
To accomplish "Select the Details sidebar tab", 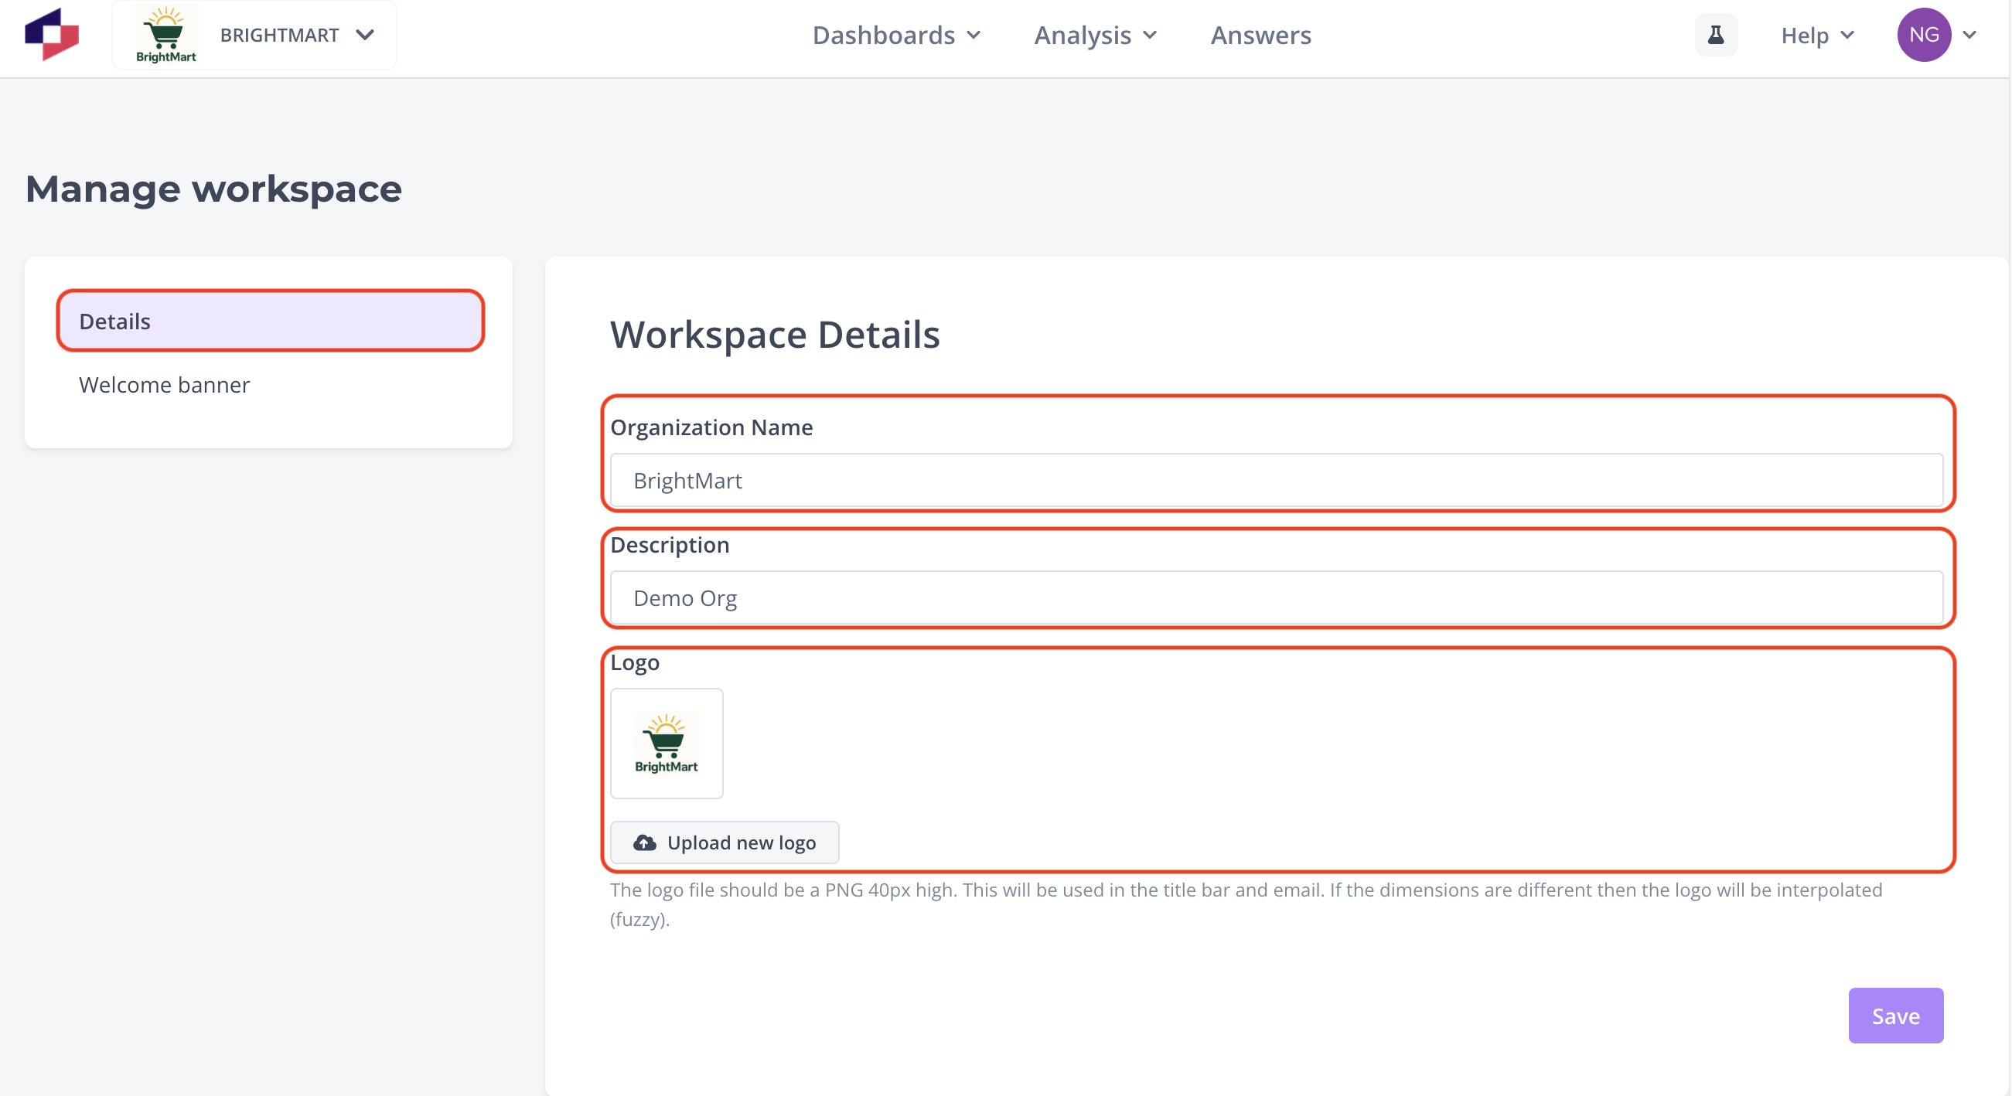I will click(270, 321).
